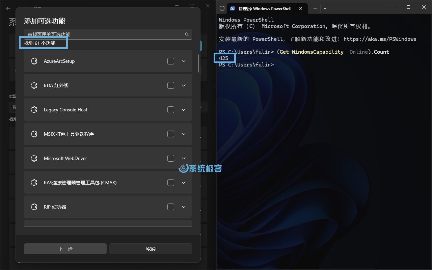Expand the Legacy Console Host details chevron
Viewport: 432px width, 270px height.
pos(184,110)
